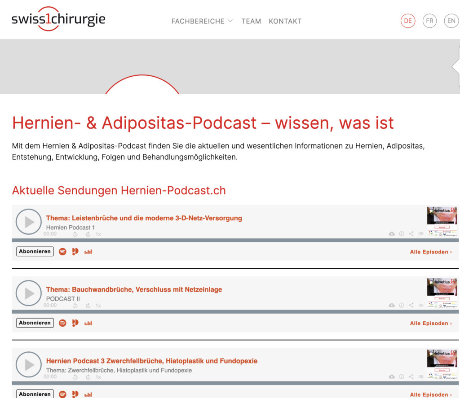Change playback speed 1x in first player
The height and width of the screenshot is (398, 460).
coord(98,234)
